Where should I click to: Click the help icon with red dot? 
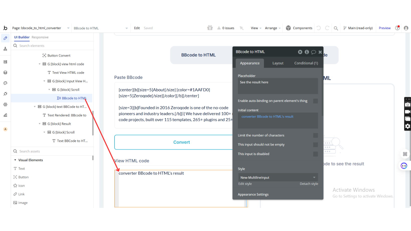[x=397, y=28]
